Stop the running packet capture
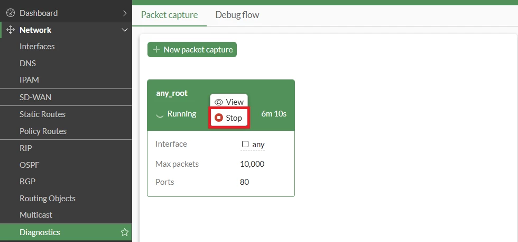Image resolution: width=518 pixels, height=242 pixels. click(228, 118)
